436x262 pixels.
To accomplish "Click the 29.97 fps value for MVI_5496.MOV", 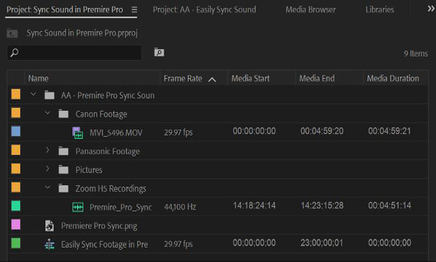I will [178, 132].
